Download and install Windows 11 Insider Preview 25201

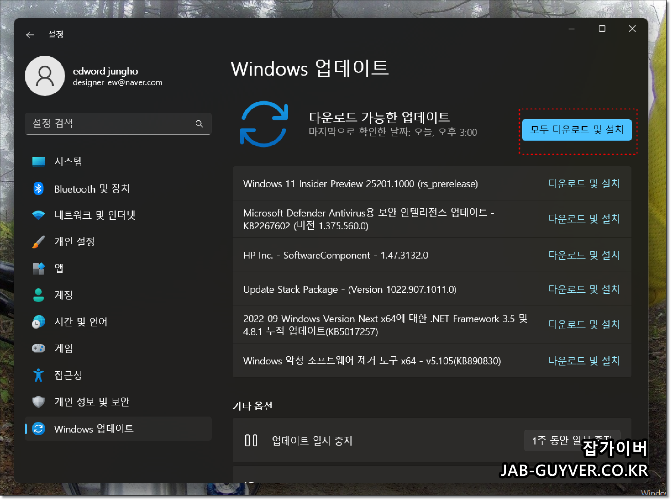(x=584, y=184)
